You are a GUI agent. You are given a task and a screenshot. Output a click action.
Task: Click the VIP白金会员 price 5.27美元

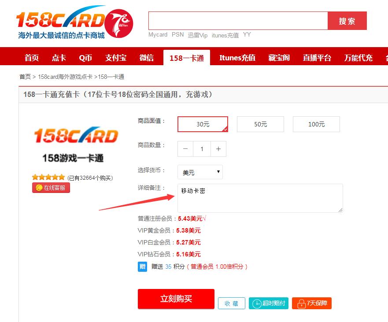(188, 242)
